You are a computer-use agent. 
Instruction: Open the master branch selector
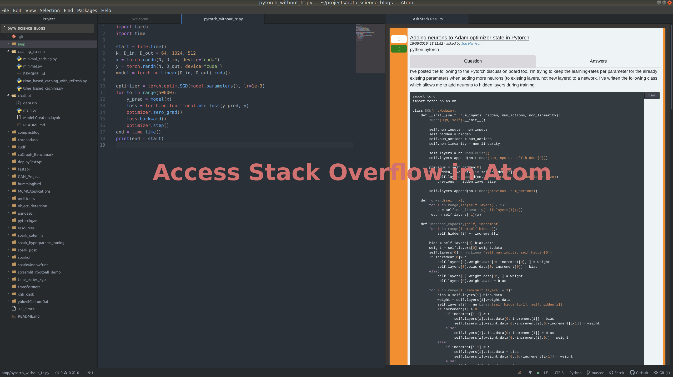(595, 373)
